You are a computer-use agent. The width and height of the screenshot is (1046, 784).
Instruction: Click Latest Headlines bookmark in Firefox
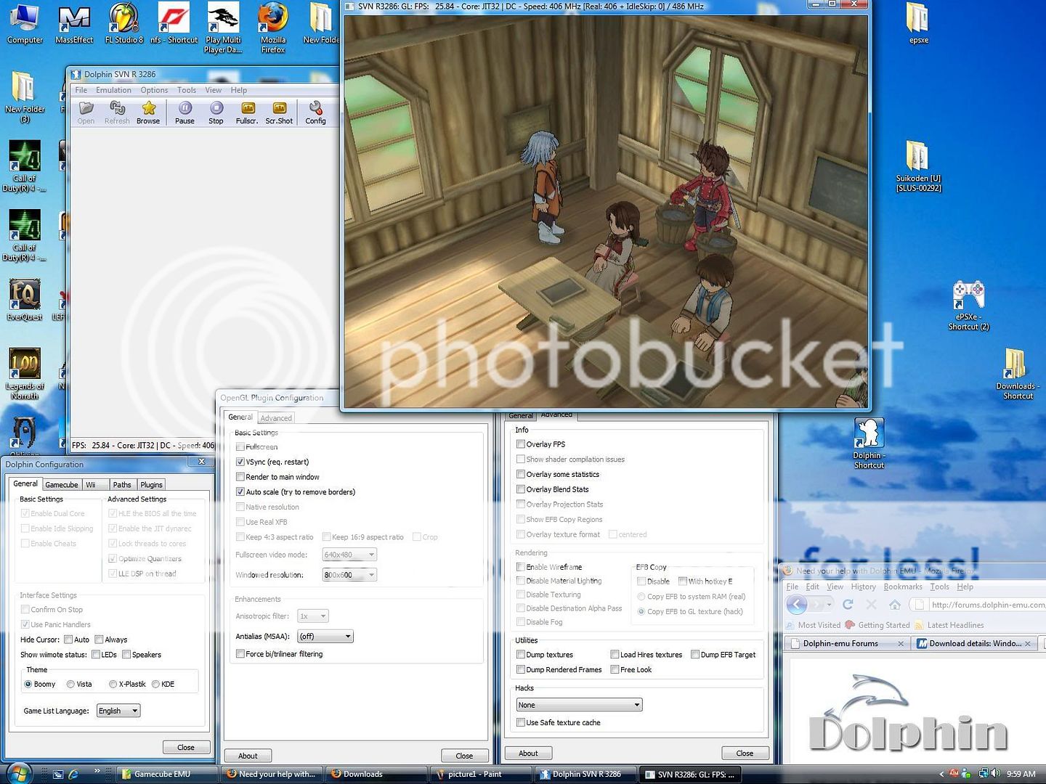tap(949, 625)
